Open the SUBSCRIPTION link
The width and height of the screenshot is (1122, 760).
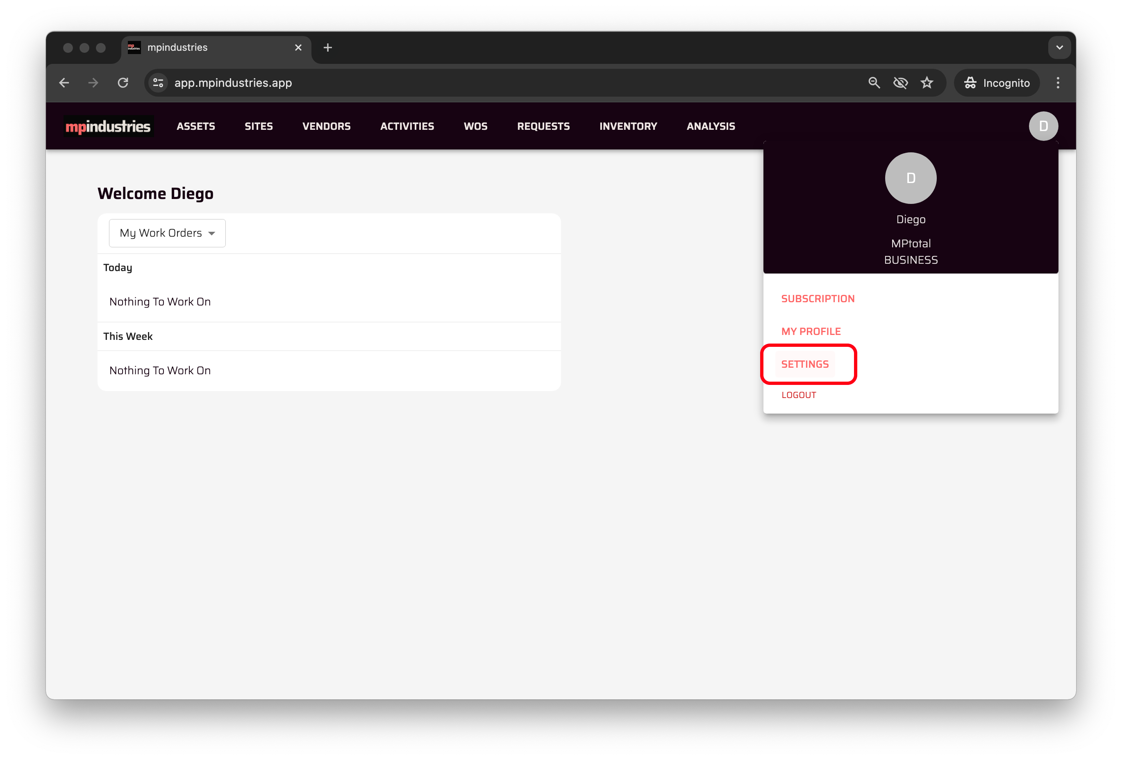pyautogui.click(x=818, y=299)
